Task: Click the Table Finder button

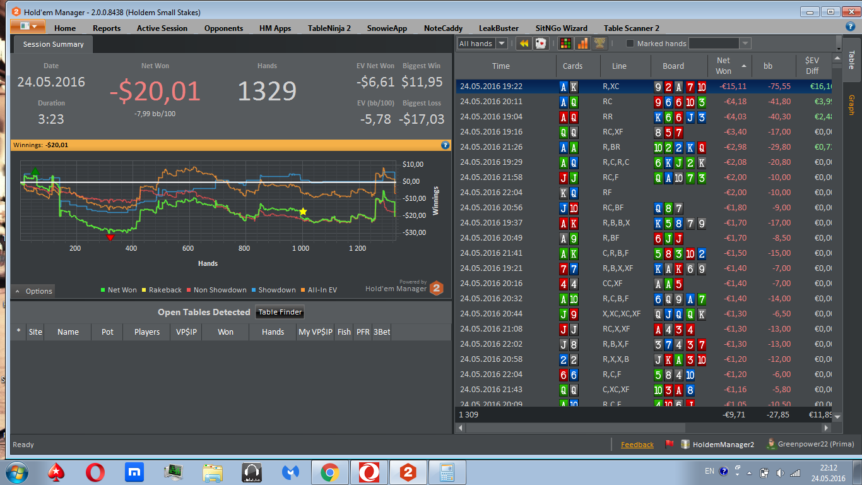Action: pos(281,312)
